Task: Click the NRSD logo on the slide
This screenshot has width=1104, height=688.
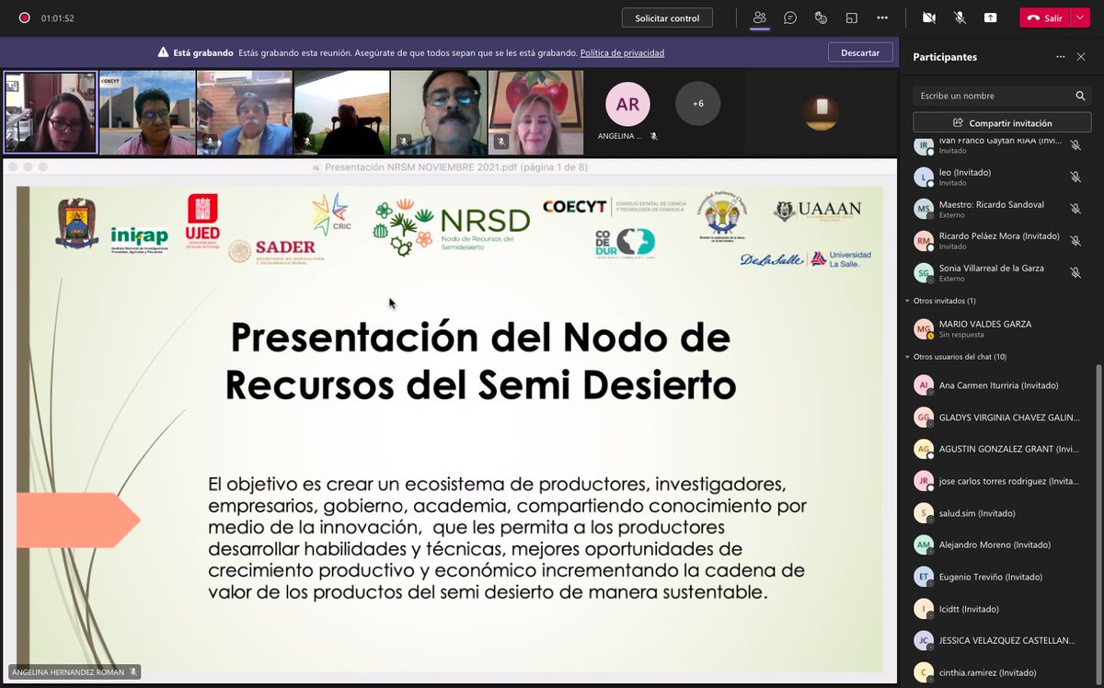Action: [452, 226]
